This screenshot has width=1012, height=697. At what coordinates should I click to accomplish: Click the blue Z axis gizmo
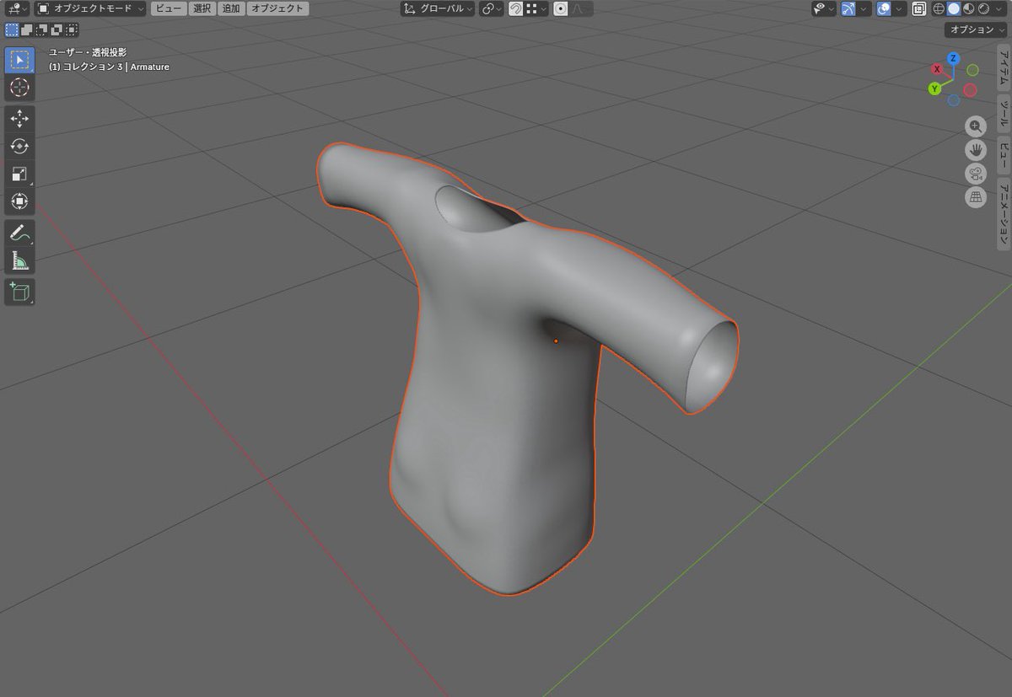[953, 58]
